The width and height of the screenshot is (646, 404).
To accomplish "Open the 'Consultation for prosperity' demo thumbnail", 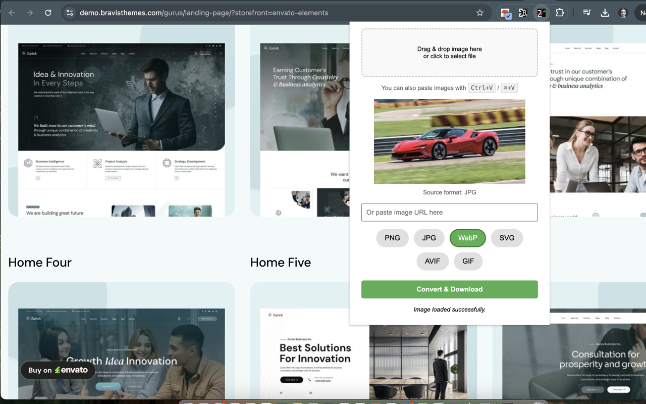I will point(574,353).
